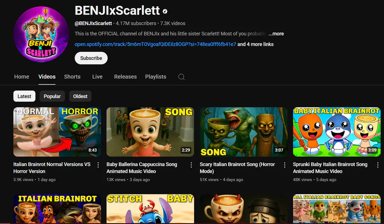Open ALL ITALIAN BRAINROT BABY SONGS thumbnail

(x=337, y=209)
